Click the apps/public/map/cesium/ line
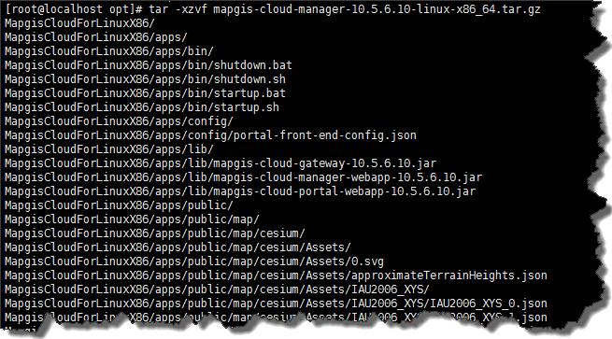 155,233
